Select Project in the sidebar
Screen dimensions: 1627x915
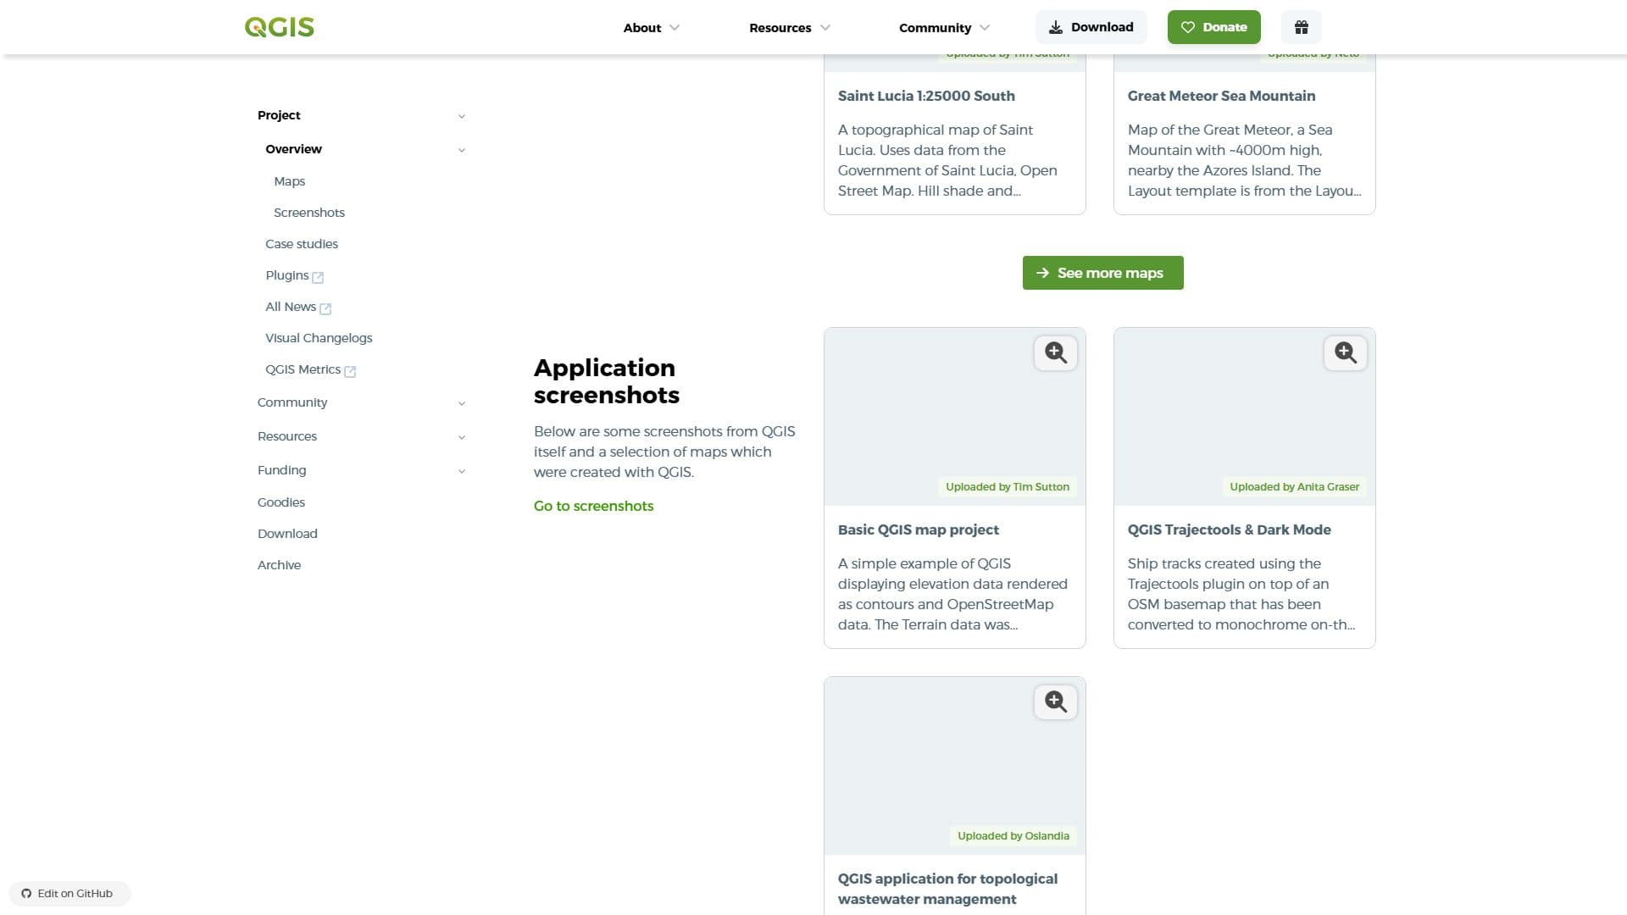pos(279,115)
